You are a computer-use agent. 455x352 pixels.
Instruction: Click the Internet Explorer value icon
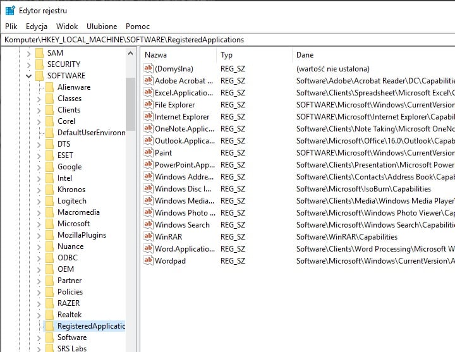[149, 117]
